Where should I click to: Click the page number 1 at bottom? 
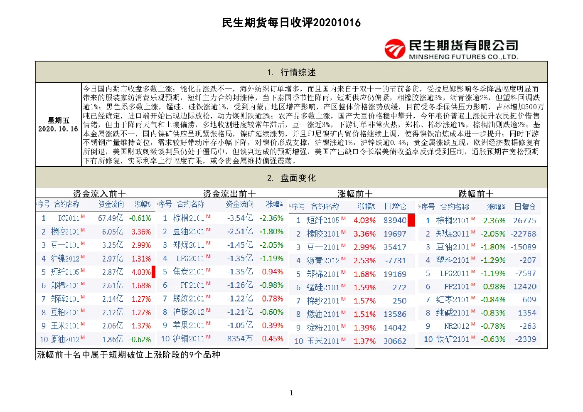coord(291,393)
